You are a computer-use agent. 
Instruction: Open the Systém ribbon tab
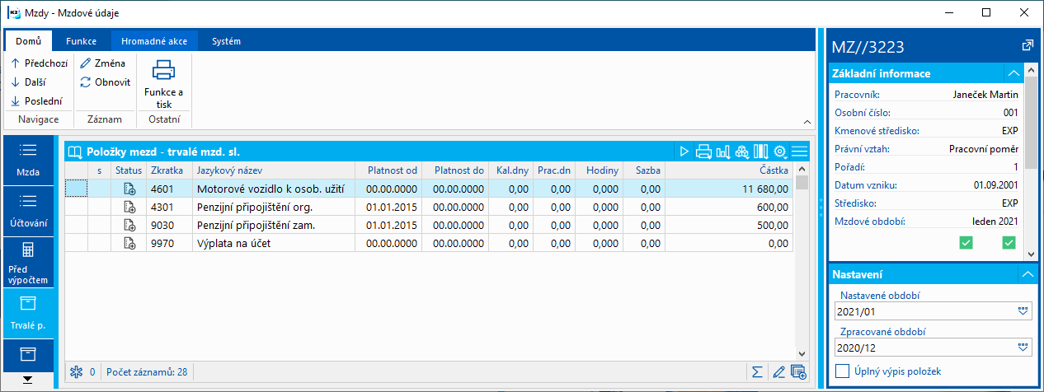226,40
